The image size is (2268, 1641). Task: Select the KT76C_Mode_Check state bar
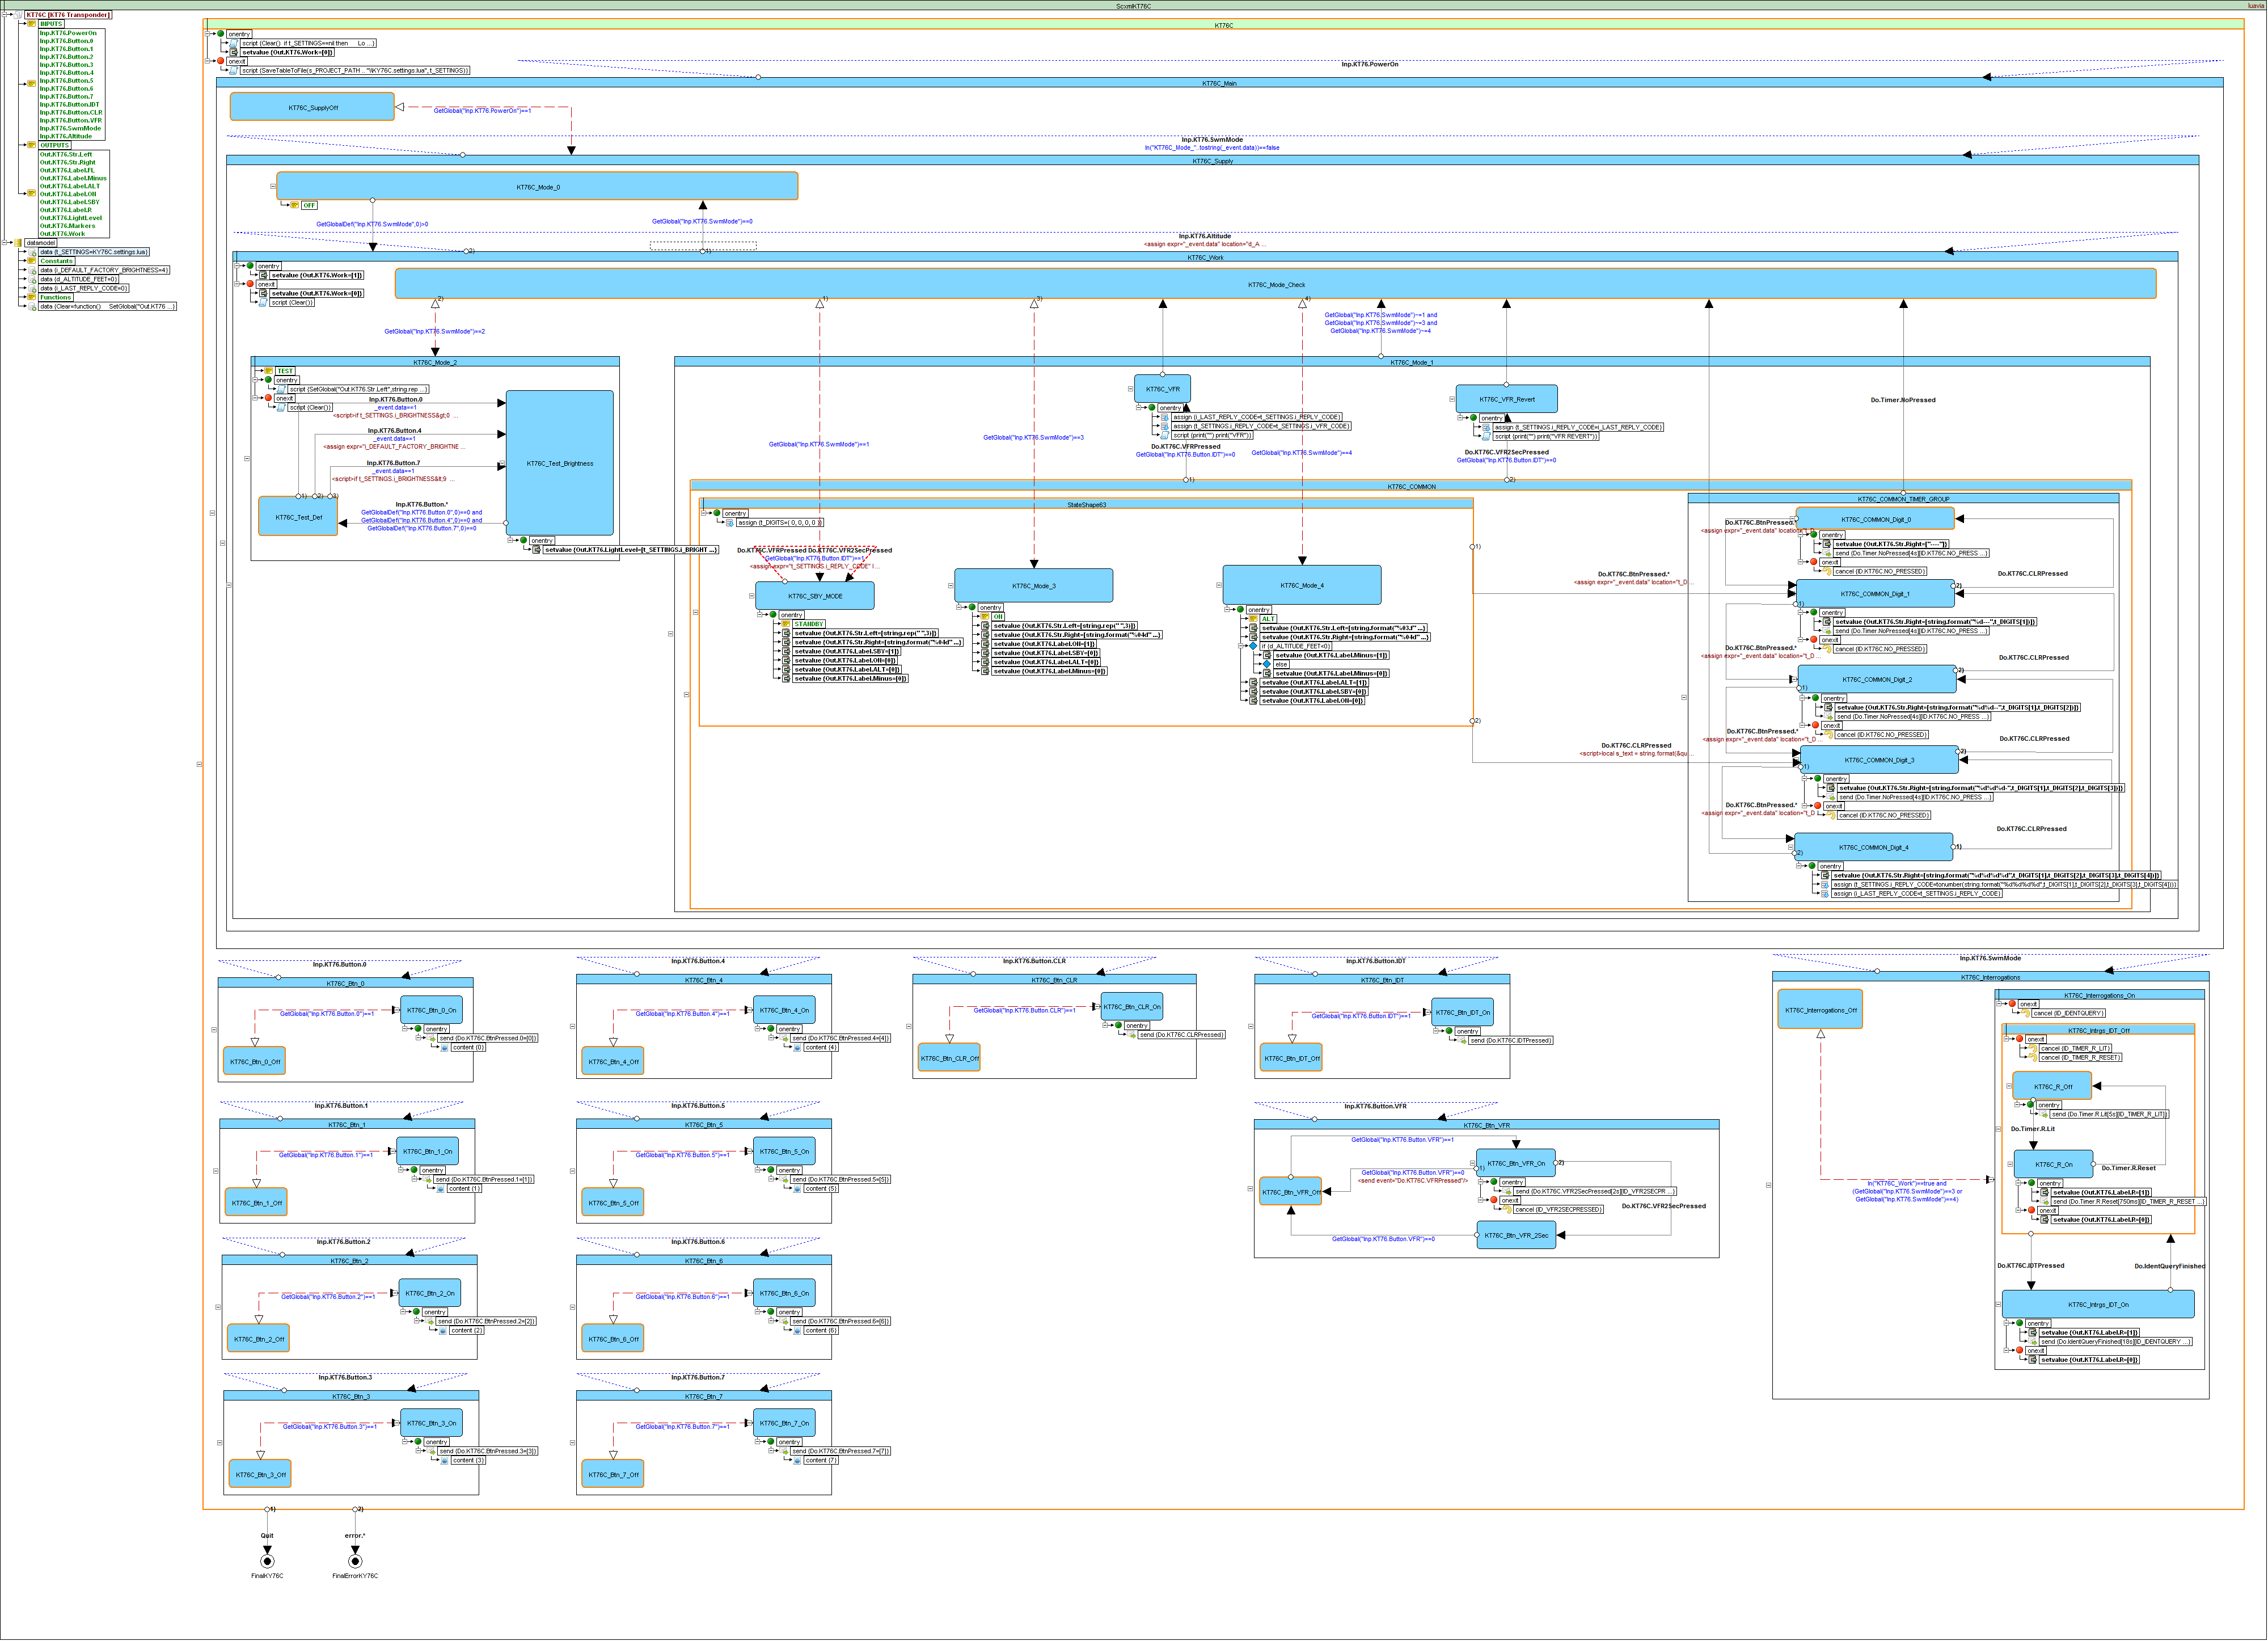[1275, 285]
